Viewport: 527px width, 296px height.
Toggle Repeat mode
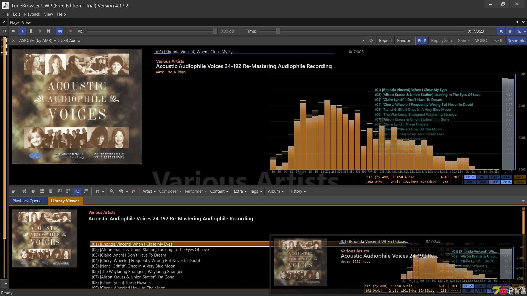coord(385,41)
